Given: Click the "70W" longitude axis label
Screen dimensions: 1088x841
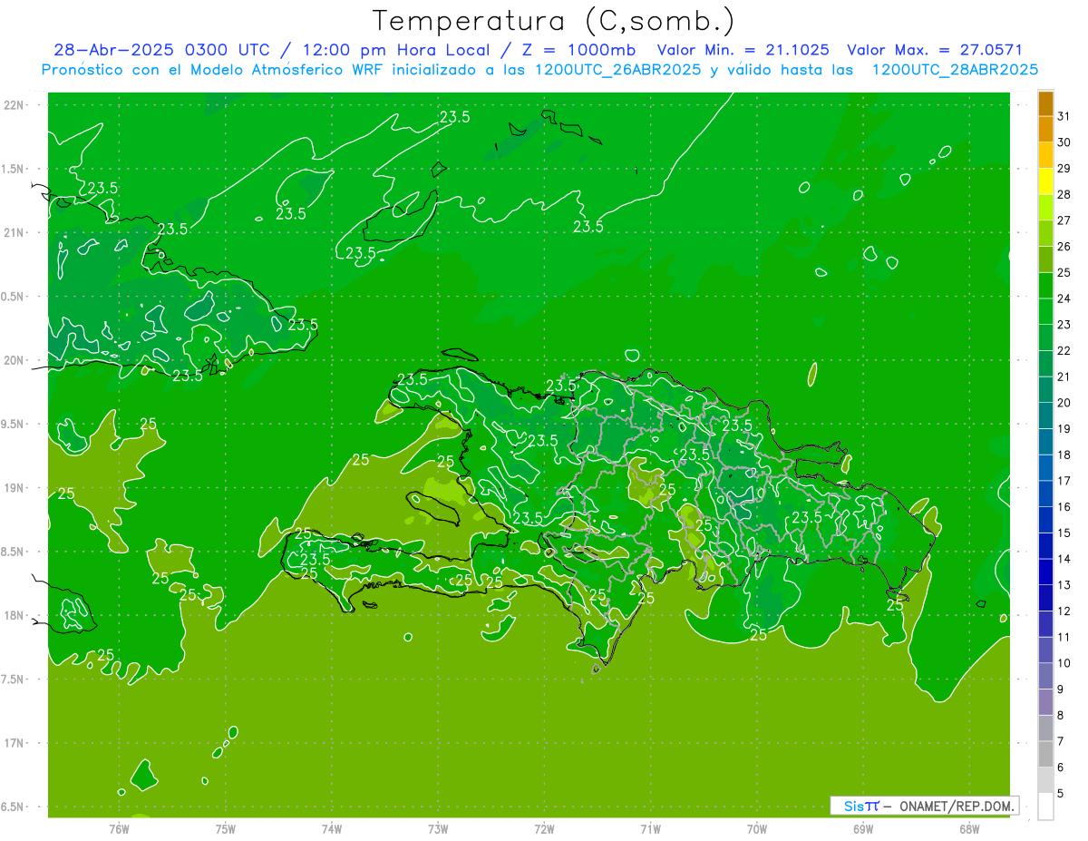Looking at the screenshot, I should pos(756,828).
